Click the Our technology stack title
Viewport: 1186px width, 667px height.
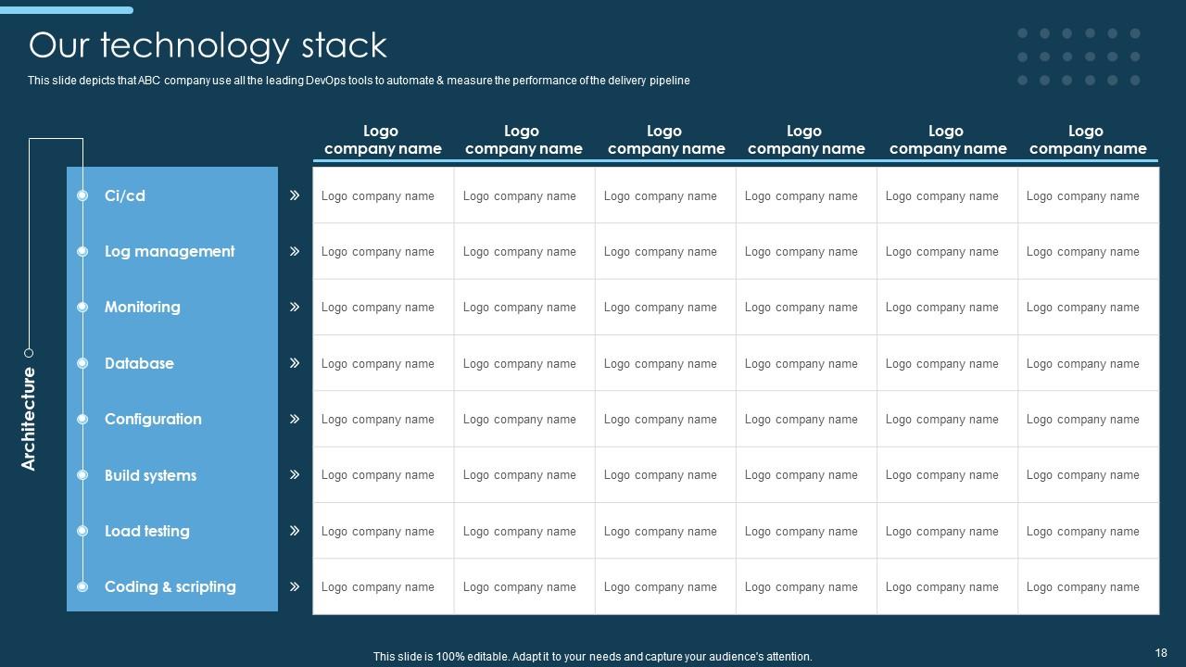208,44
